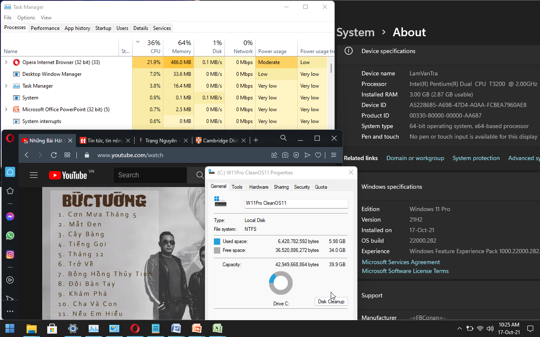Switch to the Performance tab

coord(45,28)
